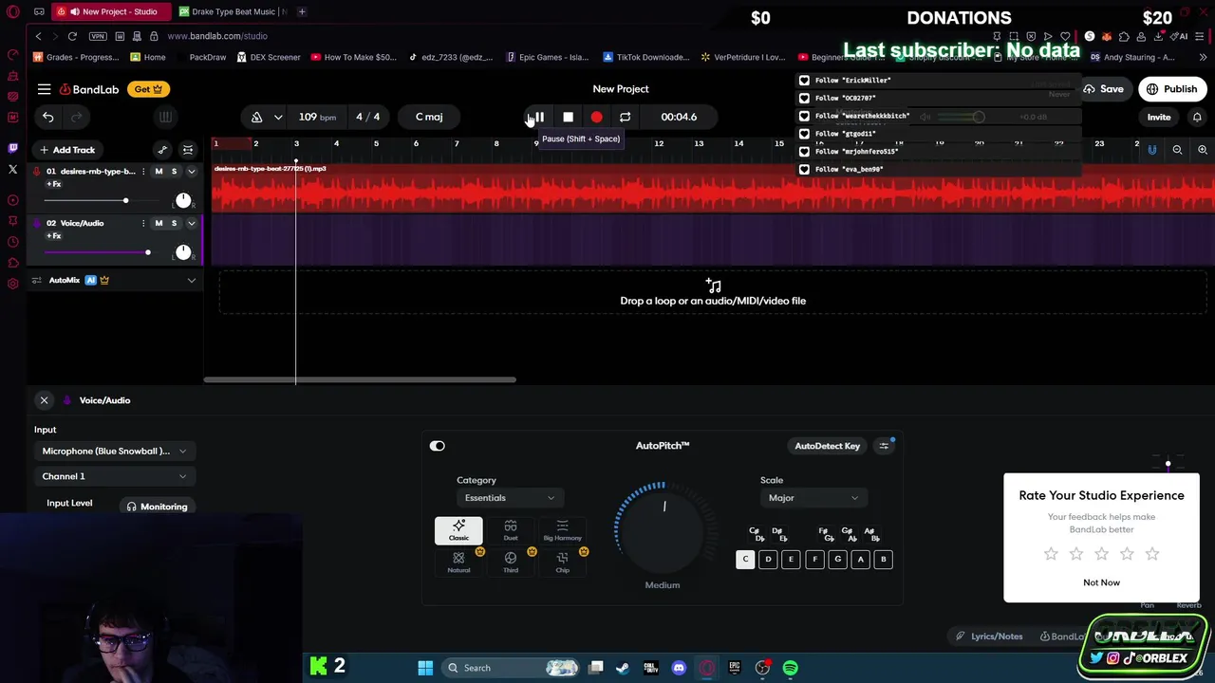The image size is (1215, 683).
Task: Click the Add Track button
Action: tap(67, 150)
